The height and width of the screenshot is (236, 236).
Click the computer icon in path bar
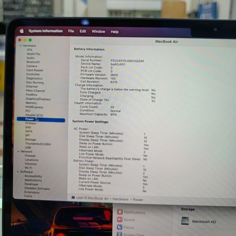(73, 198)
